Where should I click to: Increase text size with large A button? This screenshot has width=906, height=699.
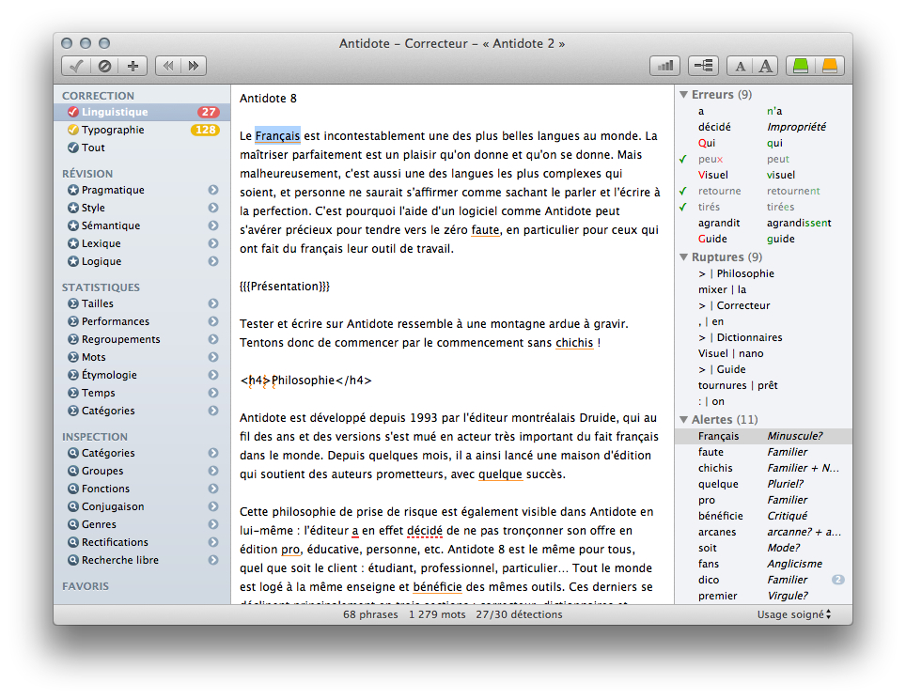tap(766, 66)
